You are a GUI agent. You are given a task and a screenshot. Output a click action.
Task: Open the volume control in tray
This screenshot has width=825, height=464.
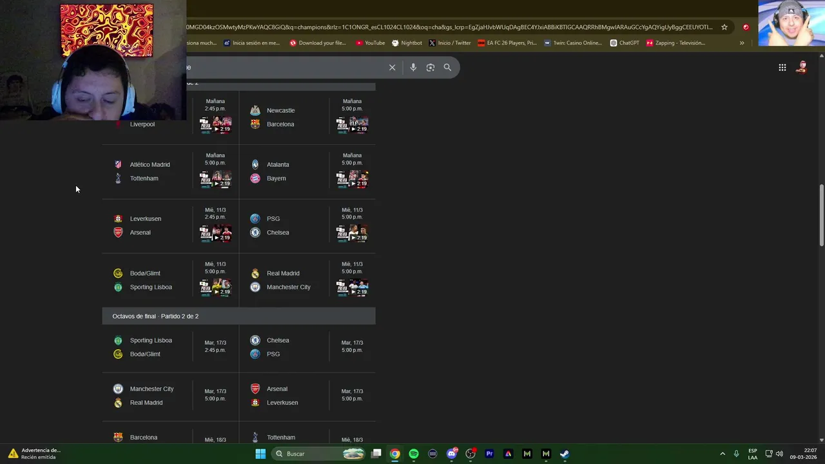[x=779, y=454]
